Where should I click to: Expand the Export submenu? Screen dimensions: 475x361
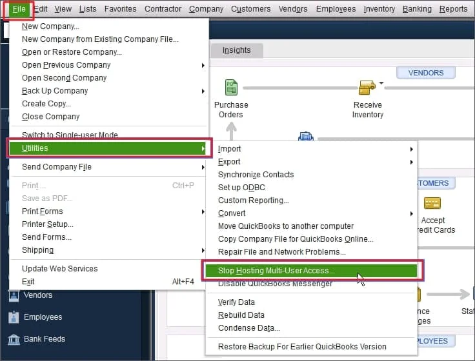click(411, 162)
